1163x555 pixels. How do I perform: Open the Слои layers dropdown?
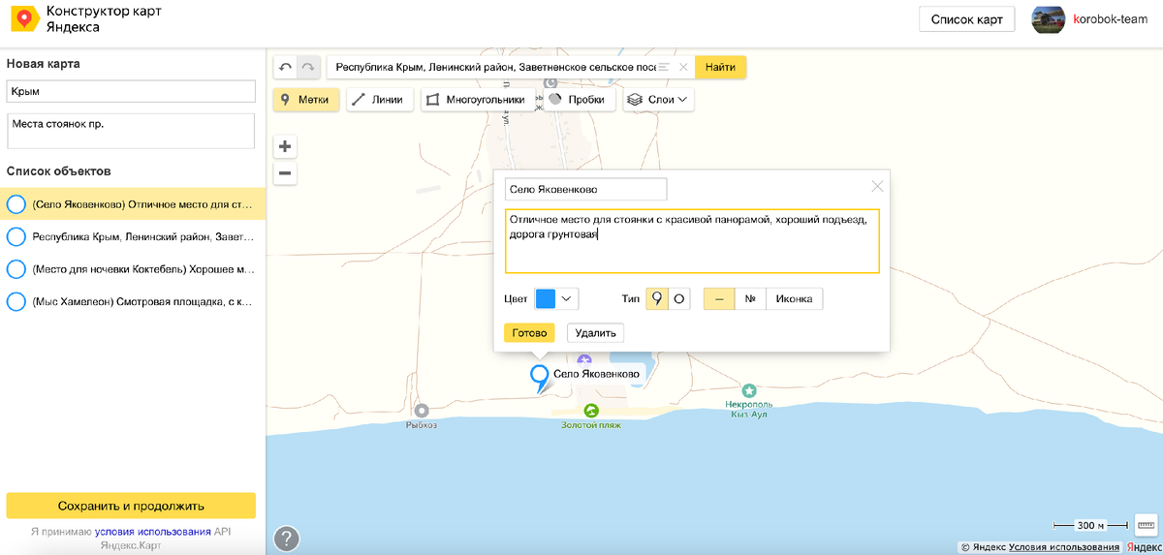(657, 99)
